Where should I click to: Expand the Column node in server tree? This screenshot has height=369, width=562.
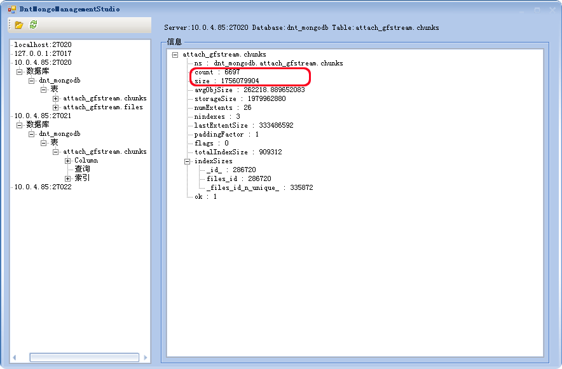tap(68, 161)
